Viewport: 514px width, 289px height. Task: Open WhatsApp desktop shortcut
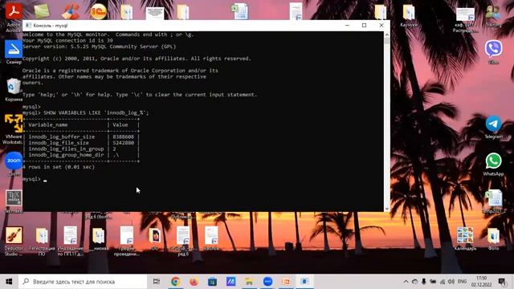[493, 161]
